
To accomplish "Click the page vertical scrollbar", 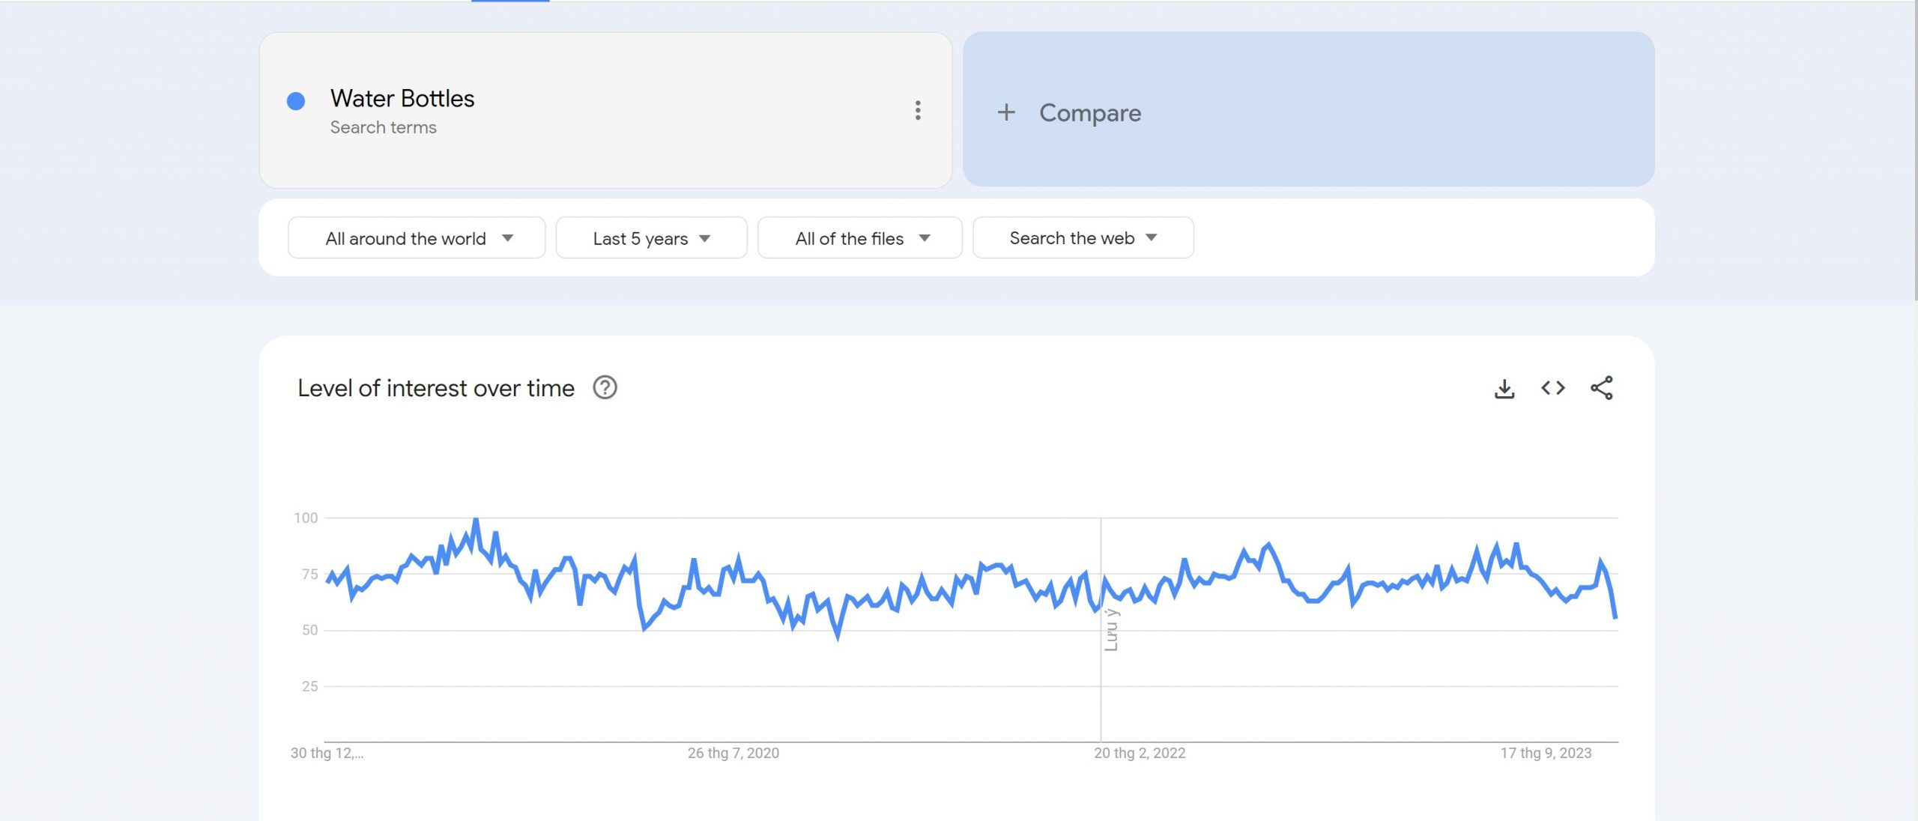I will coord(1914,150).
